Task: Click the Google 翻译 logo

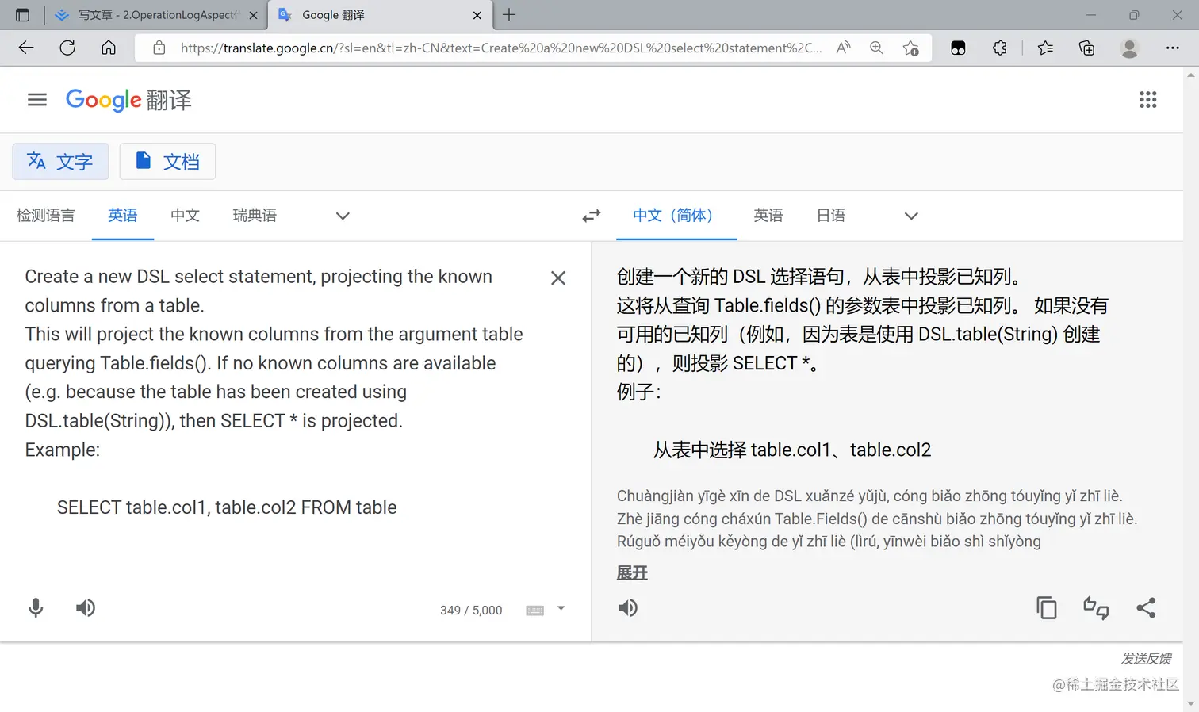Action: click(128, 100)
